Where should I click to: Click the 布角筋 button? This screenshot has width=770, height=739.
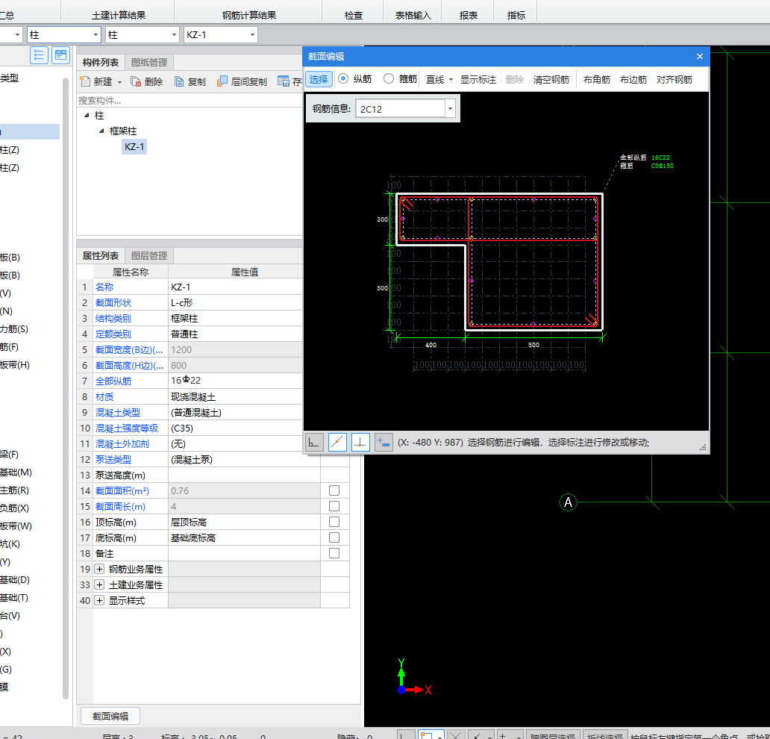point(597,79)
